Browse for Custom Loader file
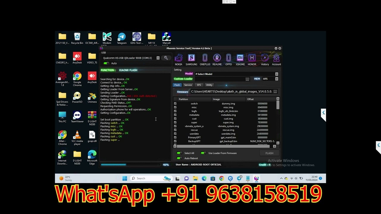The width and height of the screenshot is (381, 214). pyautogui.click(x=247, y=79)
